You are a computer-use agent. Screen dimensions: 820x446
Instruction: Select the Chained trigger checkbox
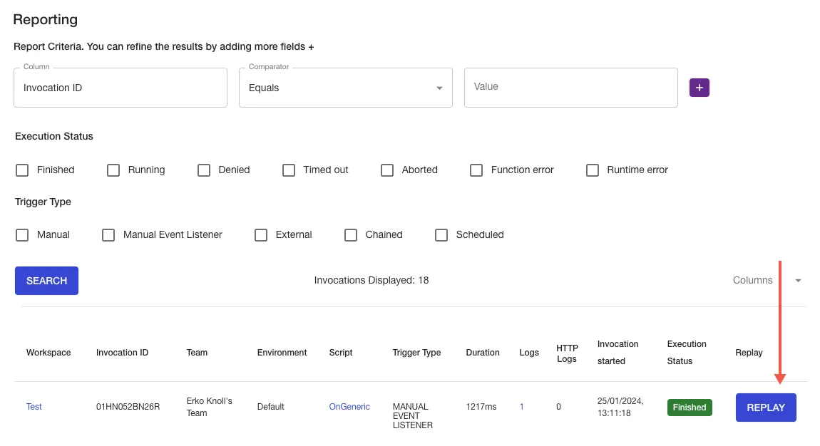(x=351, y=235)
